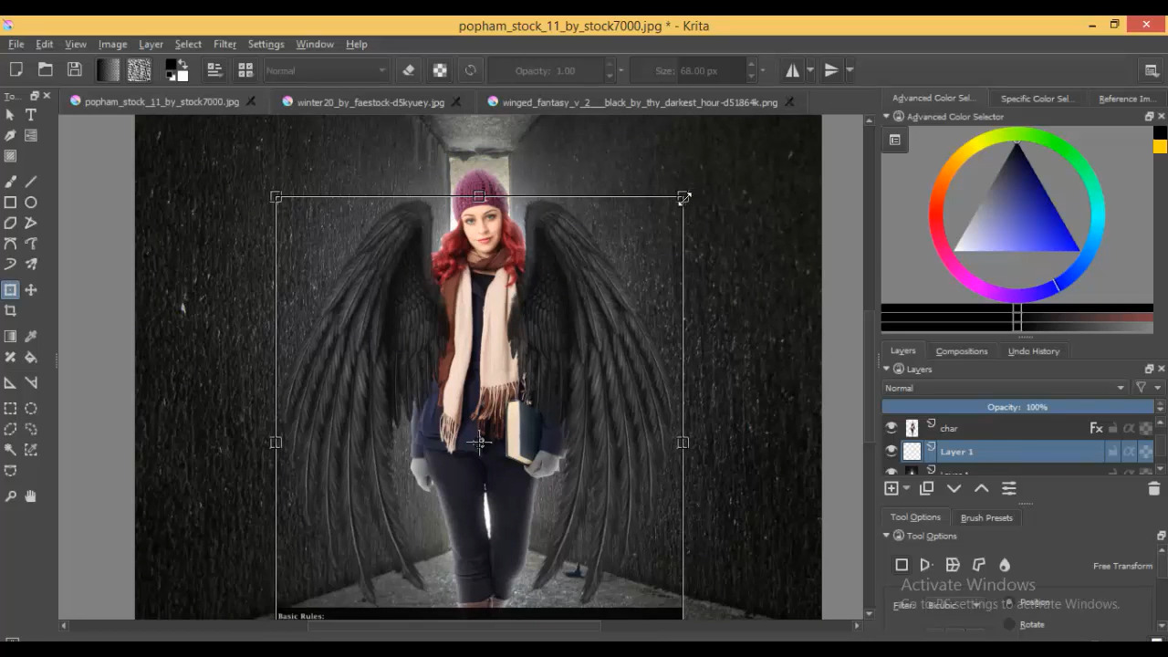1168x657 pixels.
Task: Select the Fill bucket tool
Action: (x=31, y=358)
